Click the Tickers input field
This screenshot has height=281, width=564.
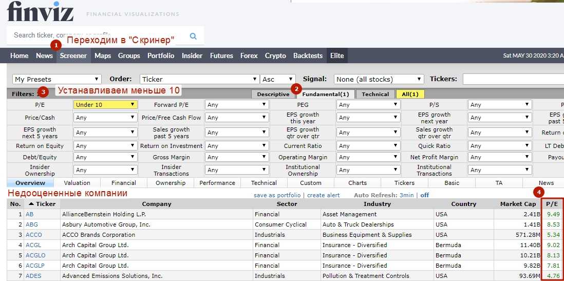click(513, 79)
